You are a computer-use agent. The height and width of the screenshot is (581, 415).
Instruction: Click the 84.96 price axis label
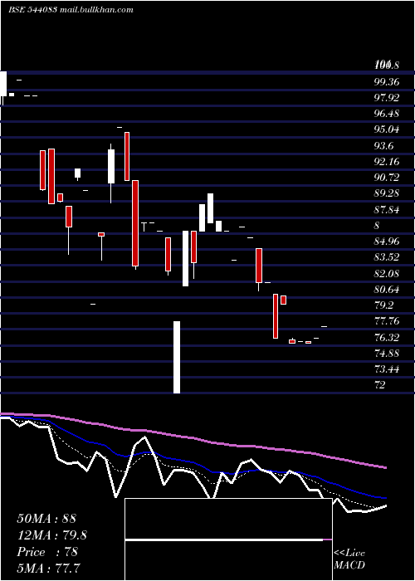point(387,242)
